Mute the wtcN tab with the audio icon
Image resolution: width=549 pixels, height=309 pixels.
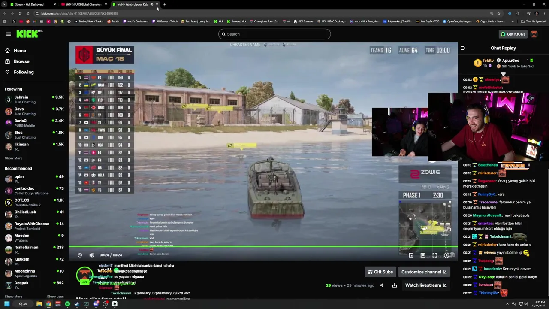coord(152,4)
